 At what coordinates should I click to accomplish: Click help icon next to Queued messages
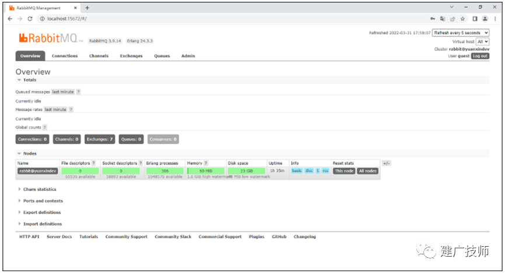(x=78, y=92)
